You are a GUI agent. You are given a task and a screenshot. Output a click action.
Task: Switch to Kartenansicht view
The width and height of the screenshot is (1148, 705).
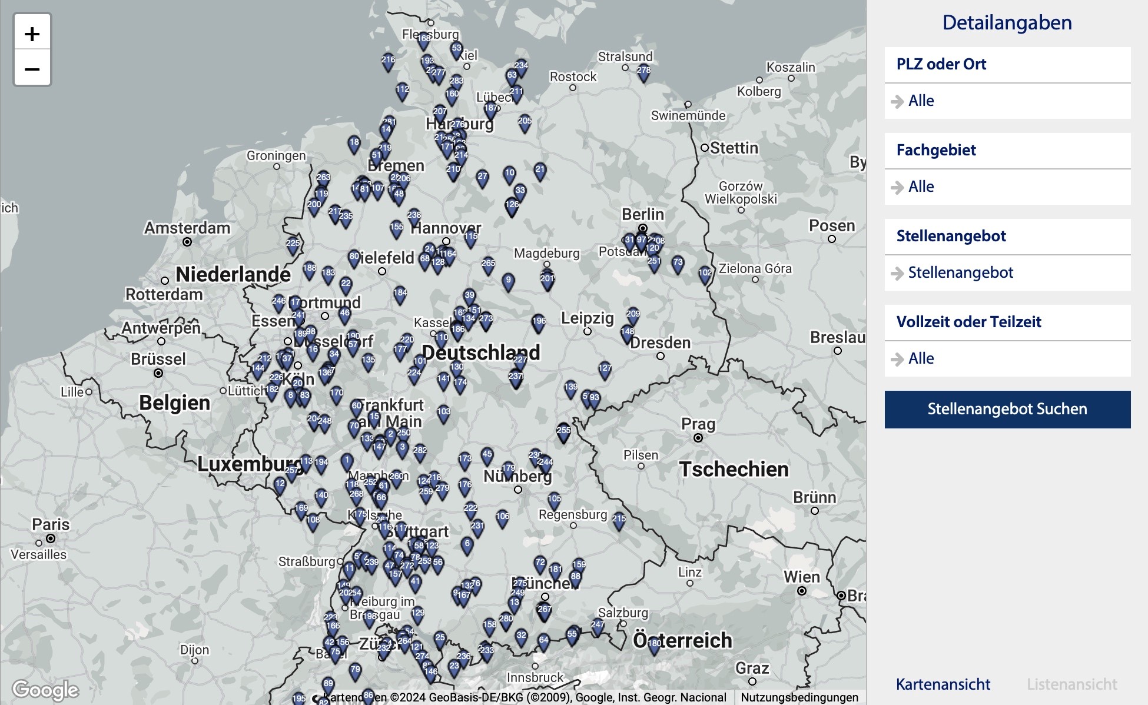pyautogui.click(x=943, y=684)
